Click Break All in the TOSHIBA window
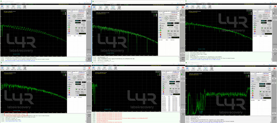This screenshot has width=277, height=123. click(89, 7)
